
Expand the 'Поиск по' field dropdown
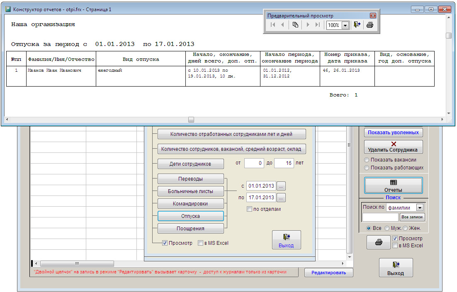pyautogui.click(x=420, y=208)
